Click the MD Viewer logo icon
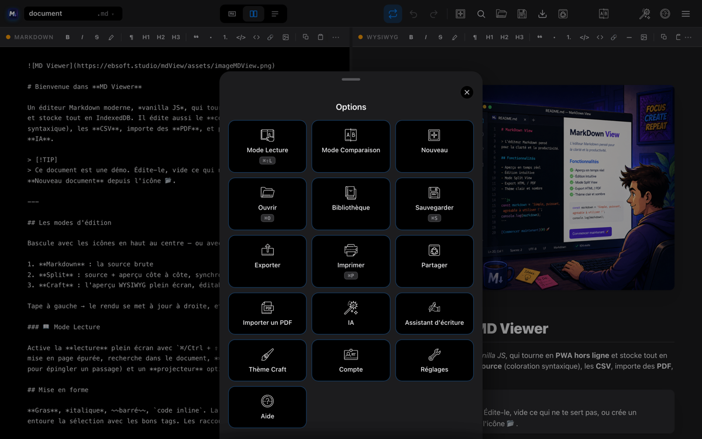 click(13, 13)
